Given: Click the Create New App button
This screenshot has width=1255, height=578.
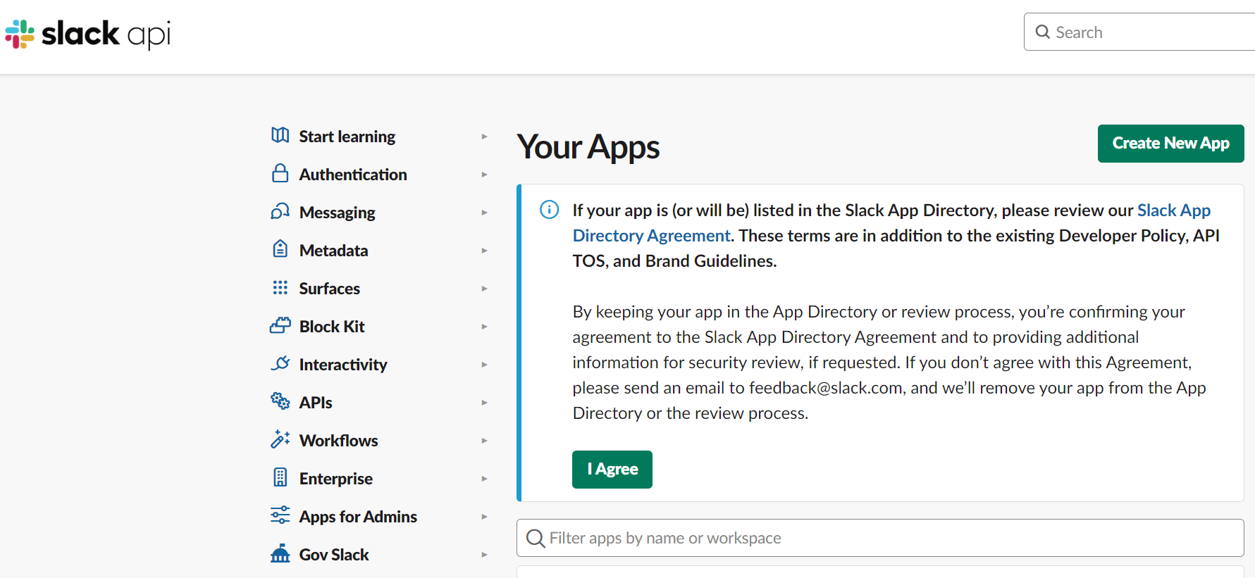Looking at the screenshot, I should (1171, 144).
